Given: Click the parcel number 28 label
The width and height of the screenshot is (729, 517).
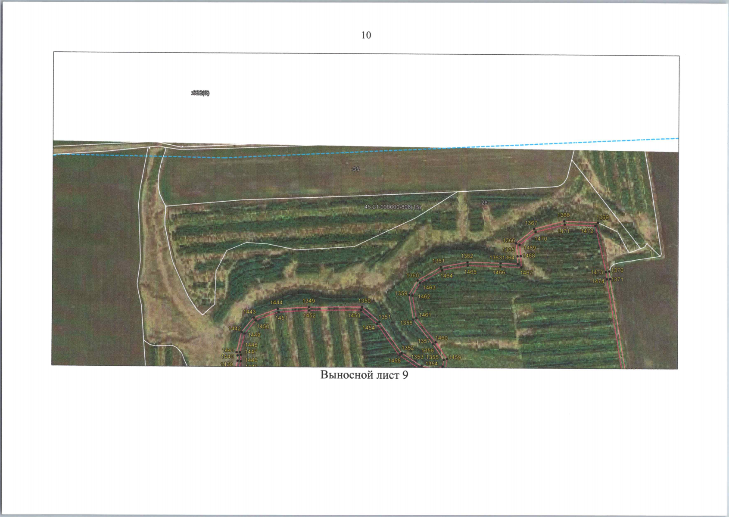Looking at the screenshot, I should pyautogui.click(x=484, y=202).
